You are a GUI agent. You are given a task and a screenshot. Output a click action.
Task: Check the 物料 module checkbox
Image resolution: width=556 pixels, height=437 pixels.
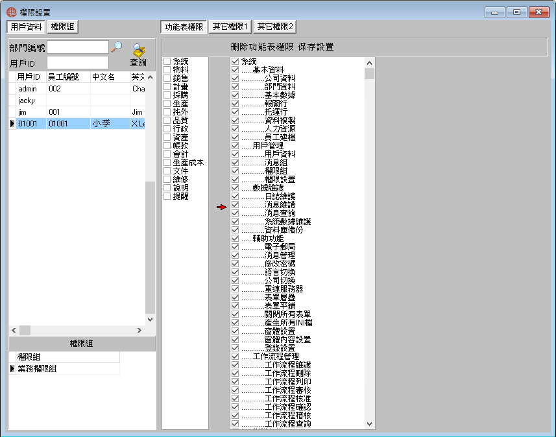[x=167, y=70]
